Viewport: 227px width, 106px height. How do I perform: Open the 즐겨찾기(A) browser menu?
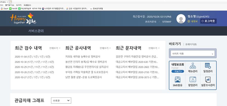tap(10, 5)
